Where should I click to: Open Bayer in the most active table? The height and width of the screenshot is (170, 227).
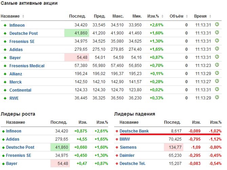(x=15, y=58)
